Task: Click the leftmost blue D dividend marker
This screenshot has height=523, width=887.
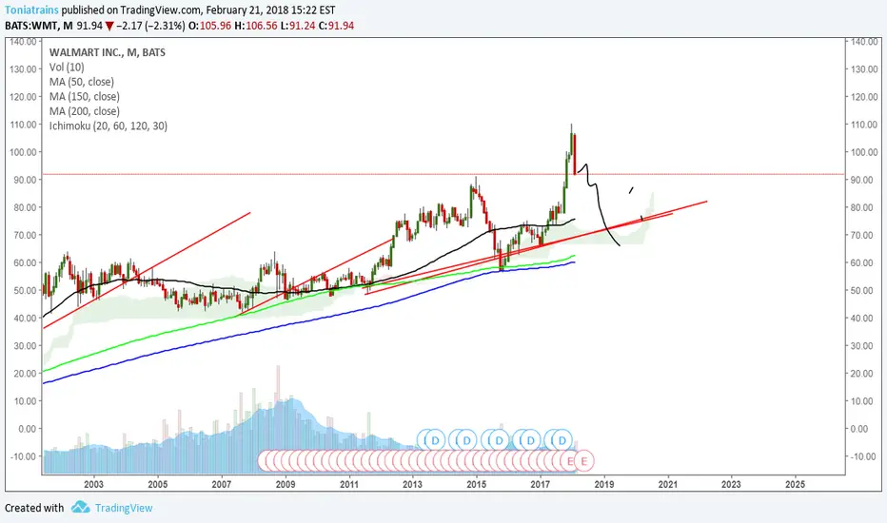Action: point(436,440)
